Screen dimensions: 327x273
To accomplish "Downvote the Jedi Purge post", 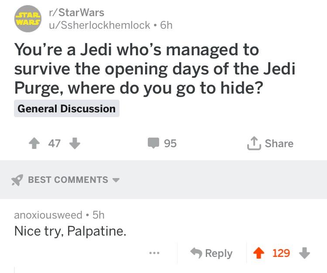I will [75, 143].
